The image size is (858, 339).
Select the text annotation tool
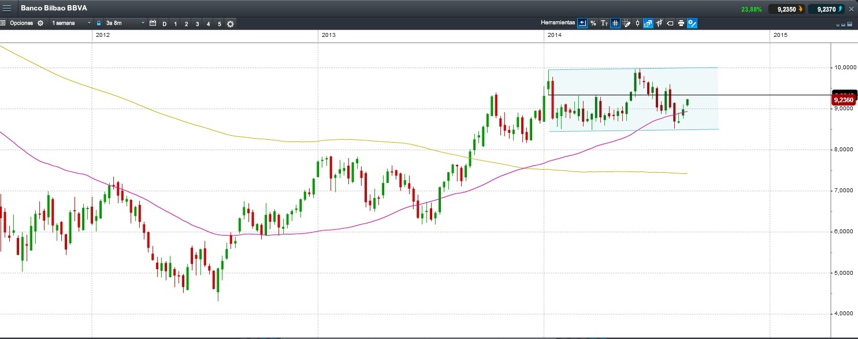click(x=604, y=24)
